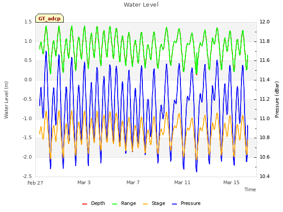The height and width of the screenshot is (212, 283).
Task: Click the 1.5 left axis value
Action: [x=28, y=22]
